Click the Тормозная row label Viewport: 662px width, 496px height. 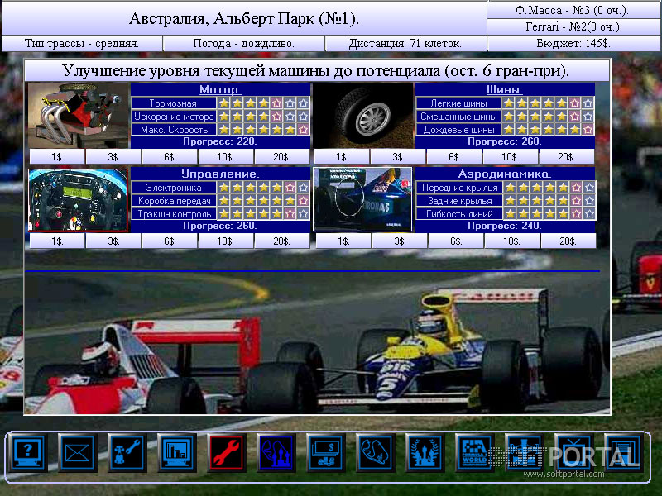pos(174,103)
